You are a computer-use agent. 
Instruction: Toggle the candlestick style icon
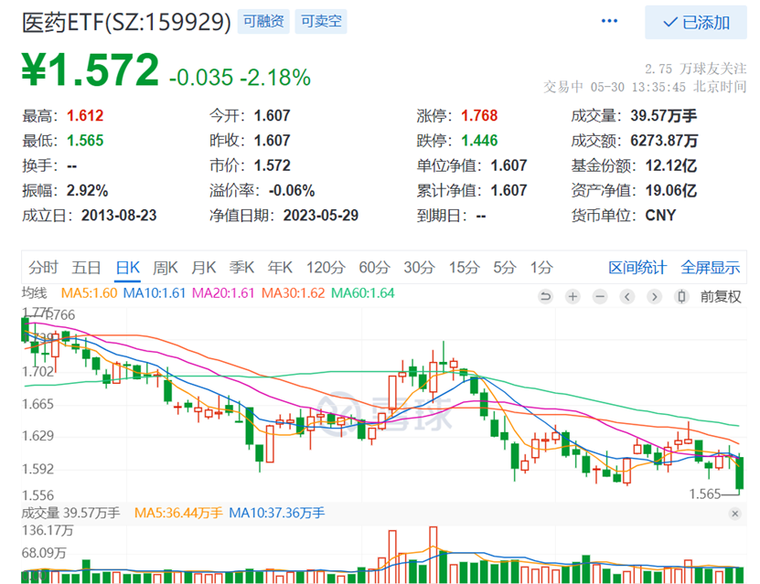click(681, 296)
